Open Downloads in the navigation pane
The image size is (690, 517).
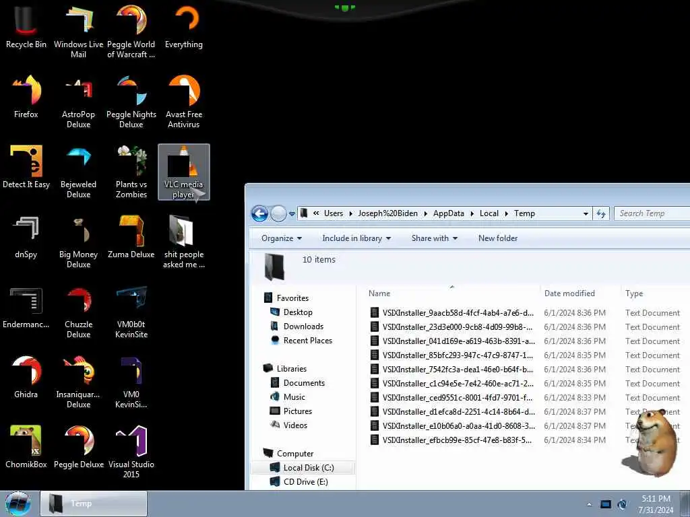[297, 326]
